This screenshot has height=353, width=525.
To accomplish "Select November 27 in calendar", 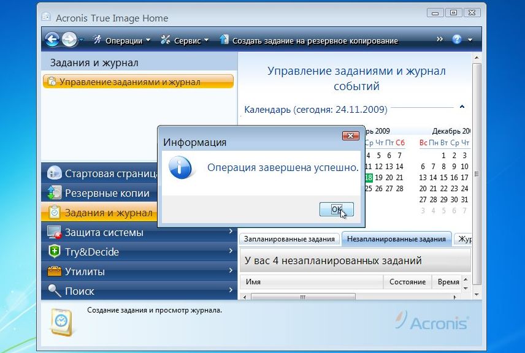I will click(389, 189).
